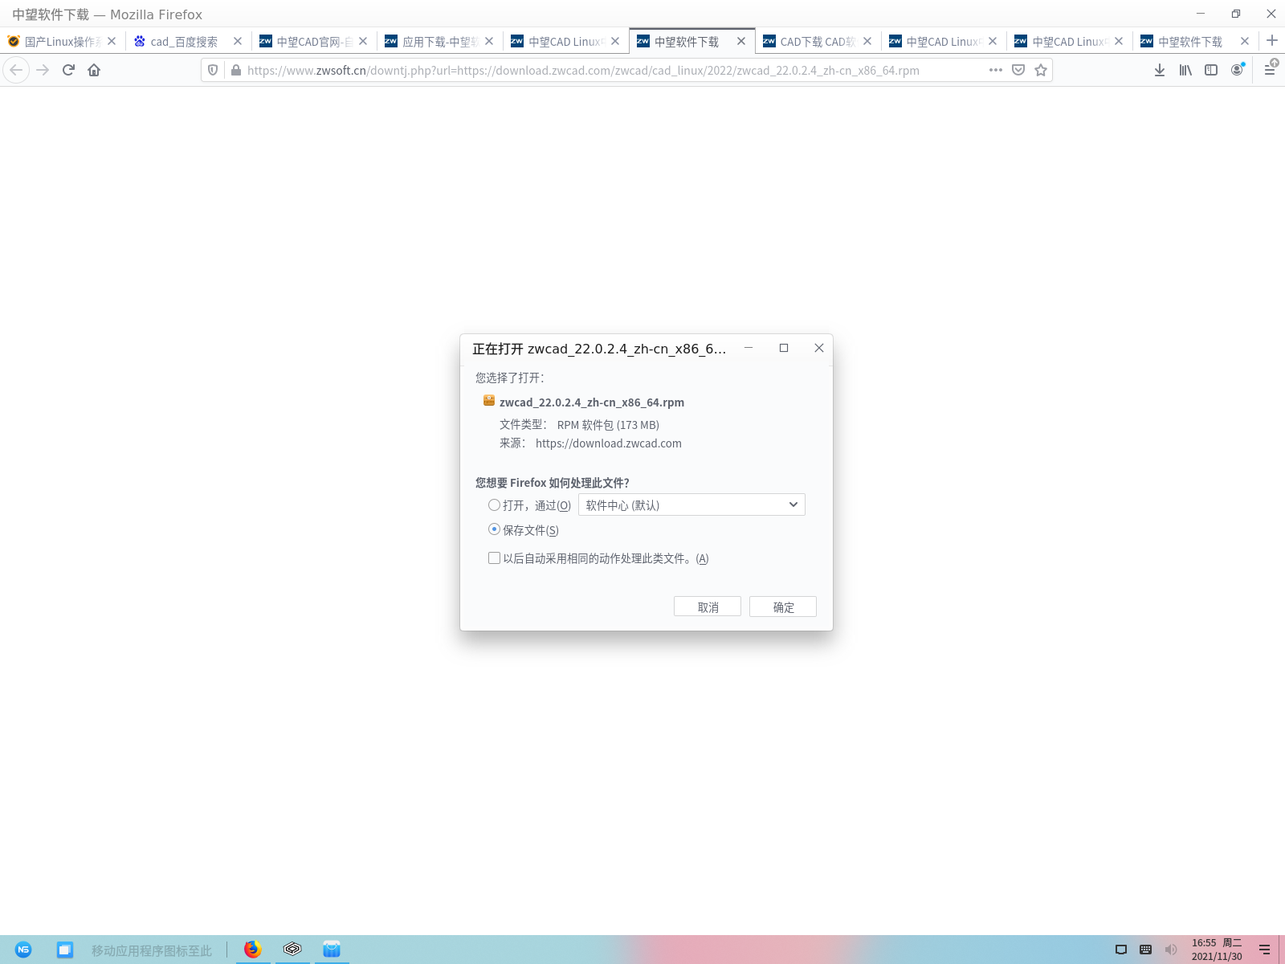Screen dimensions: 1285x964
Task: Maximize the download dialog window
Action: (x=784, y=348)
